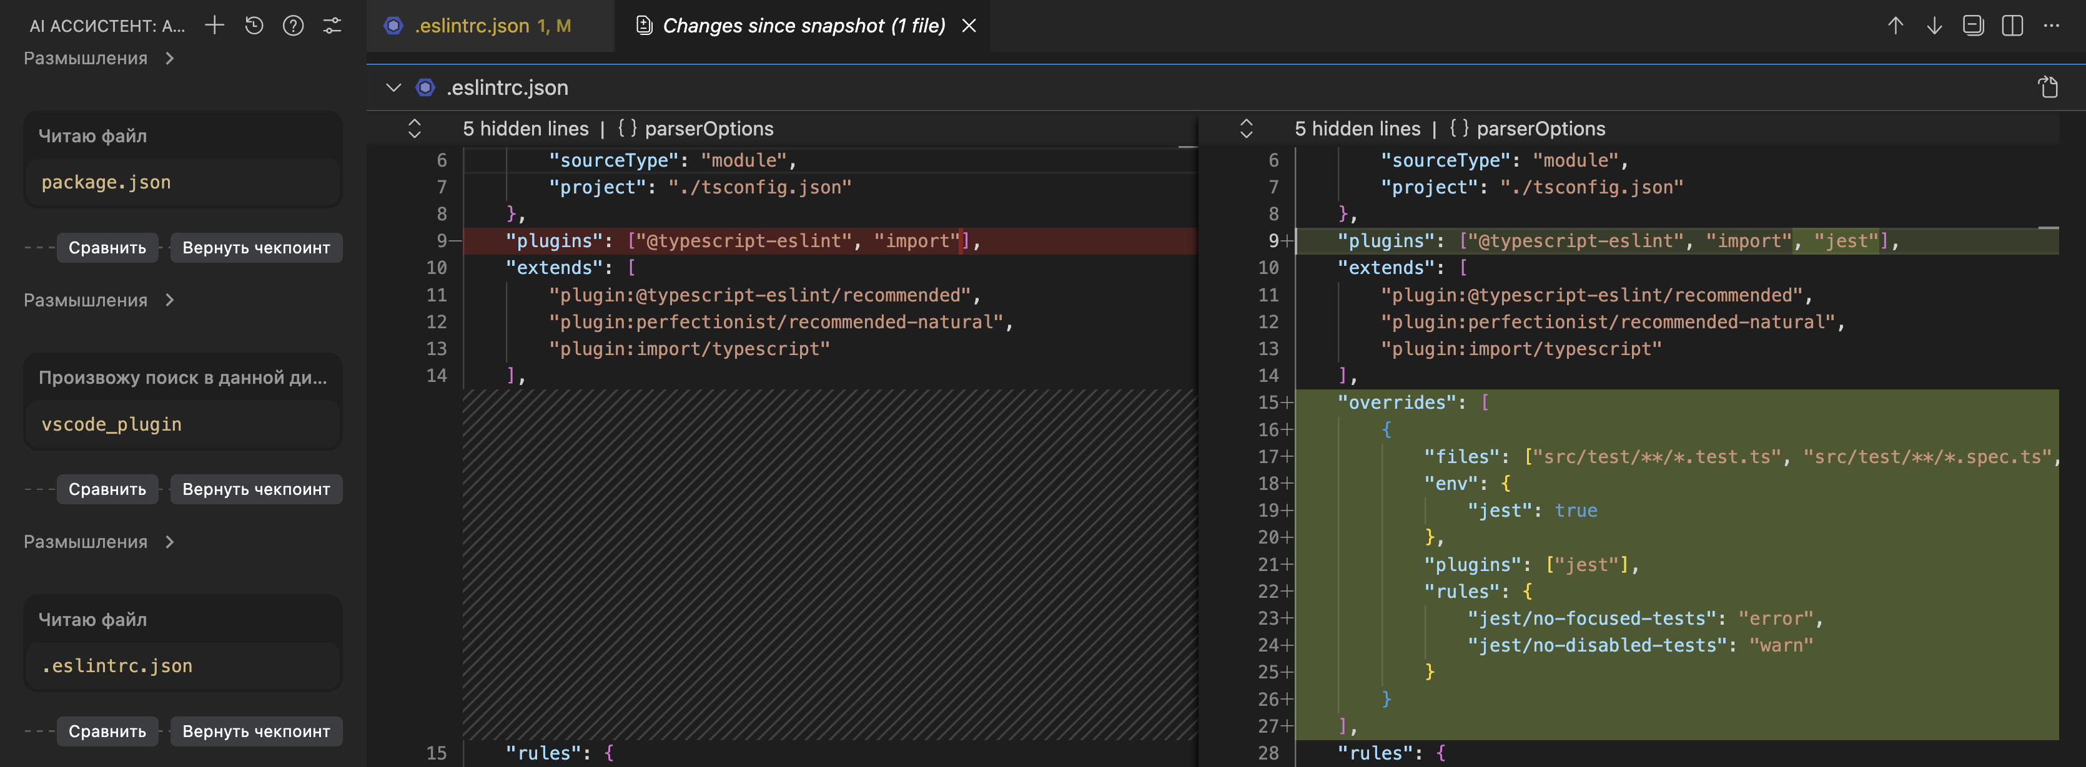
Task: Open the chat history clock icon
Action: 254,26
